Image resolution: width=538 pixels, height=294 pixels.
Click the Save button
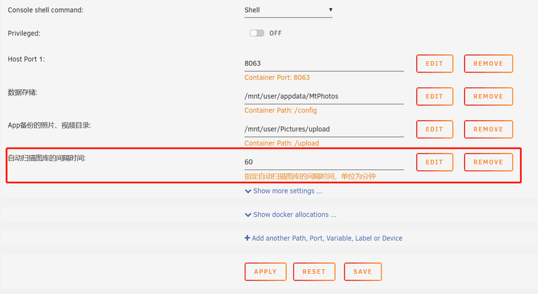(362, 272)
